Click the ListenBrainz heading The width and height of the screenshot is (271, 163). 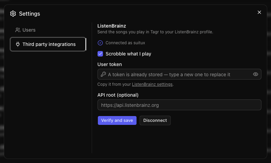112,26
